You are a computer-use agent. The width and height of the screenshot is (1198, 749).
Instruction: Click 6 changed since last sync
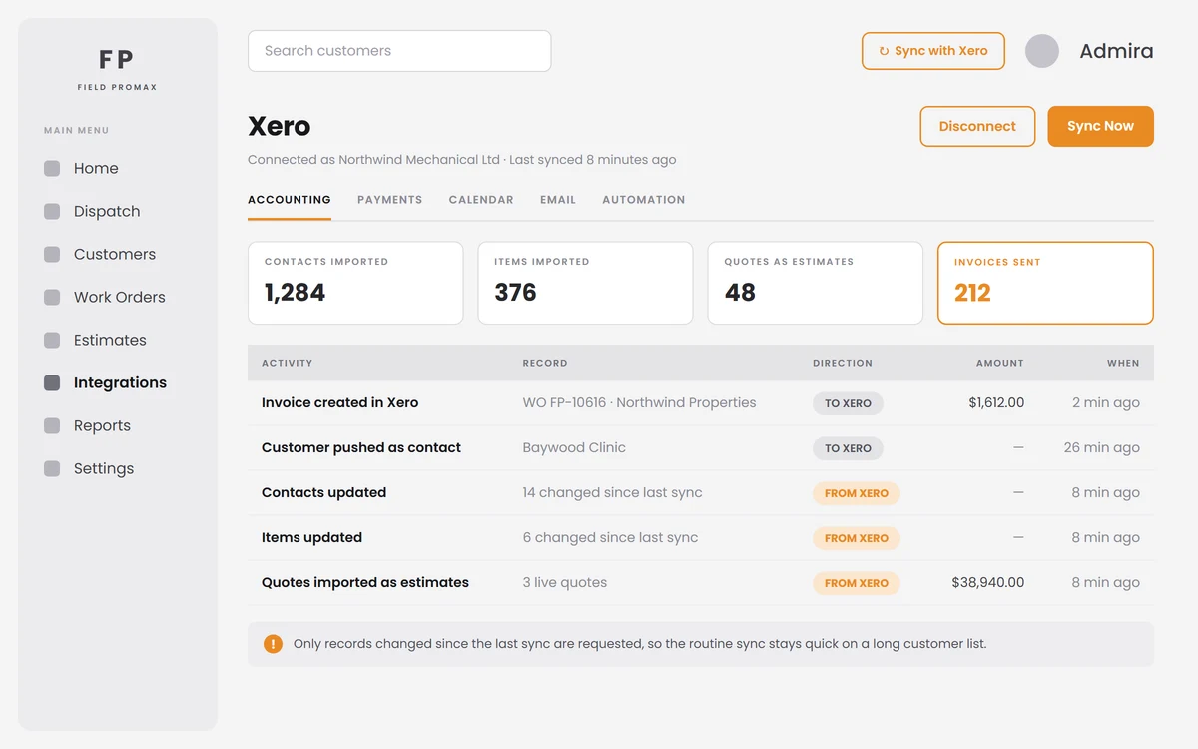[x=611, y=538]
